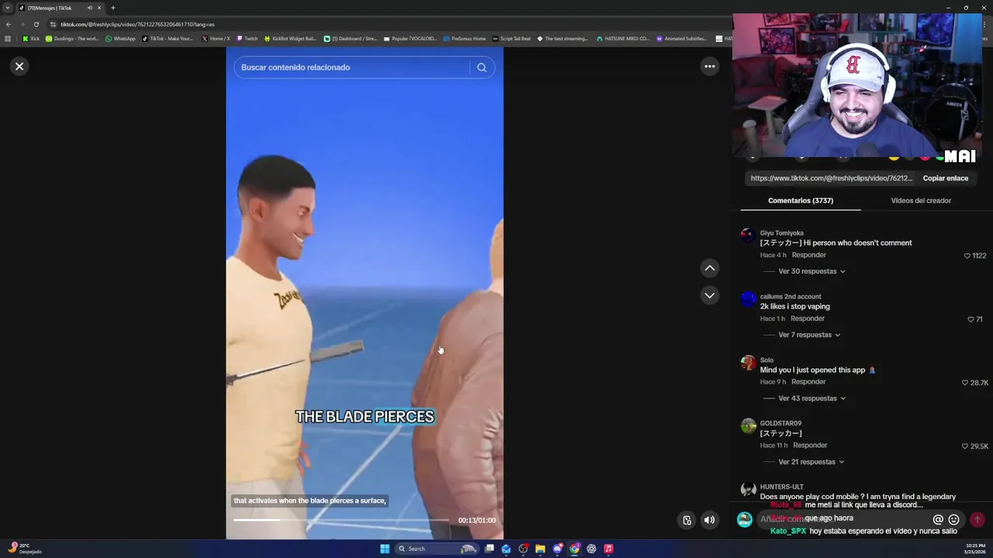This screenshot has width=993, height=558.
Task: Click the browser address bar URL
Action: [137, 24]
